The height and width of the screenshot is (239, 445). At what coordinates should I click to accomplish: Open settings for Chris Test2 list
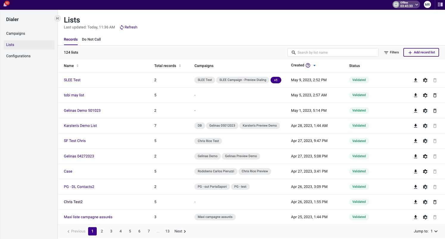425,202
